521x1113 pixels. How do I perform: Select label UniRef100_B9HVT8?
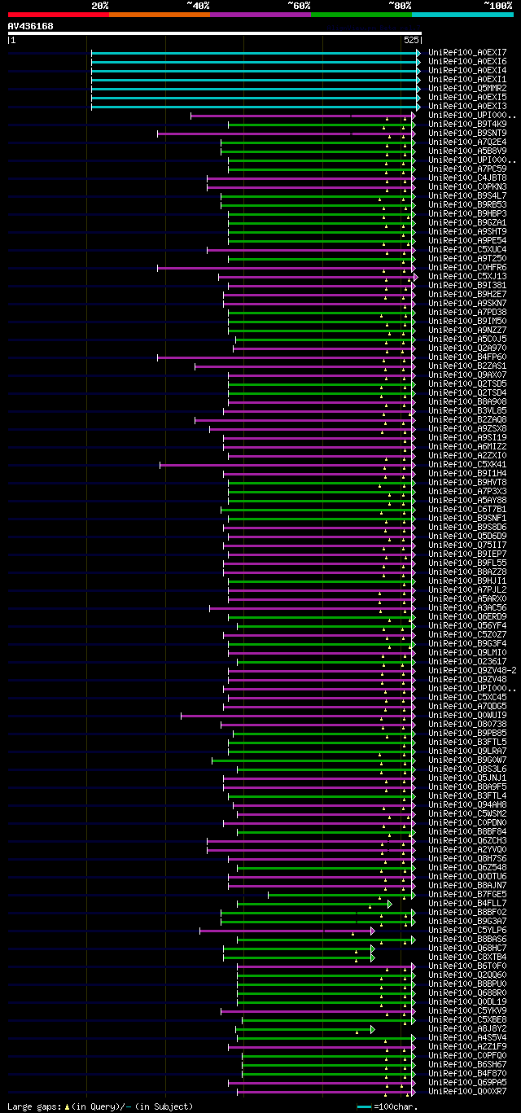pyautogui.click(x=467, y=482)
